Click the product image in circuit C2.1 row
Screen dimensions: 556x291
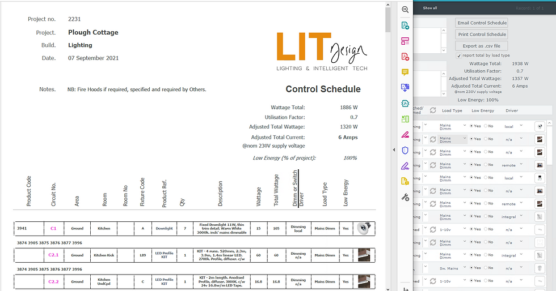point(364,255)
